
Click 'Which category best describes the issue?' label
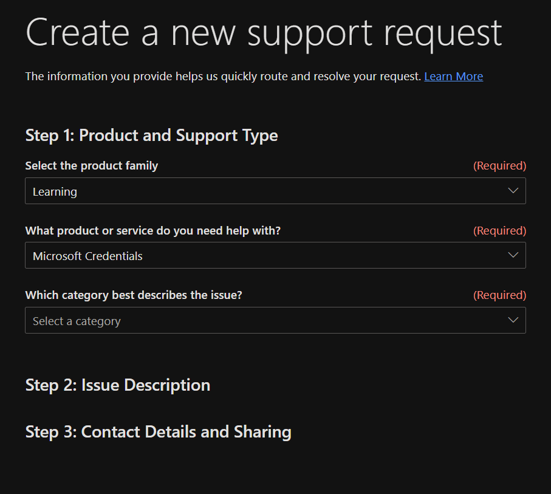(x=134, y=295)
